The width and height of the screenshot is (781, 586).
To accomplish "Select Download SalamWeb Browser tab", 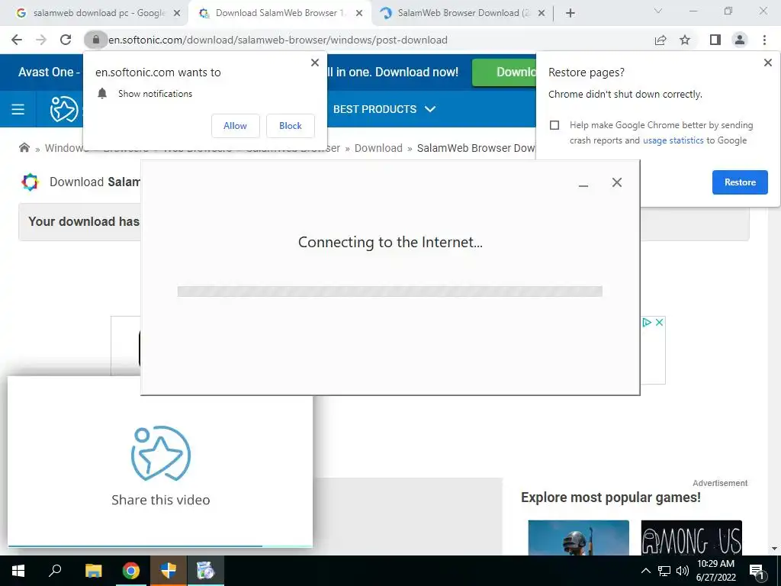I will click(x=280, y=13).
